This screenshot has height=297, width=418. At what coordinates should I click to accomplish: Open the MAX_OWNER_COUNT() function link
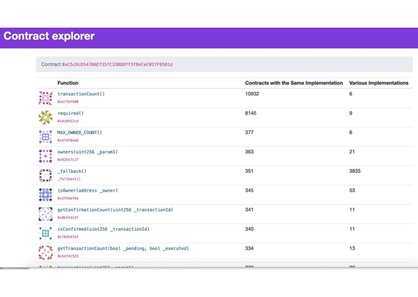(x=80, y=133)
